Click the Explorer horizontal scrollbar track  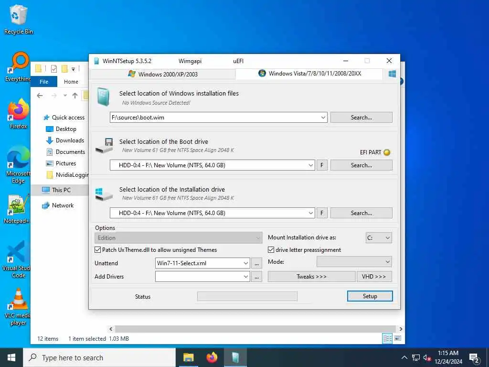256,329
